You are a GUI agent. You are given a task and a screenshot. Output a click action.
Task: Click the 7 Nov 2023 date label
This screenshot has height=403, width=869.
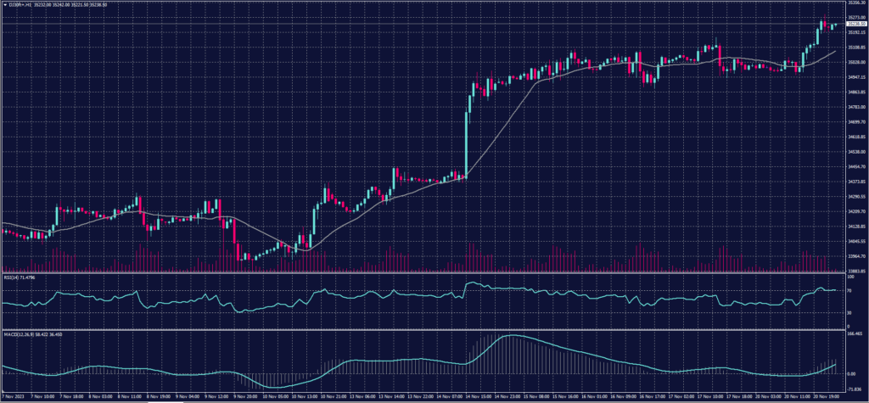14,396
